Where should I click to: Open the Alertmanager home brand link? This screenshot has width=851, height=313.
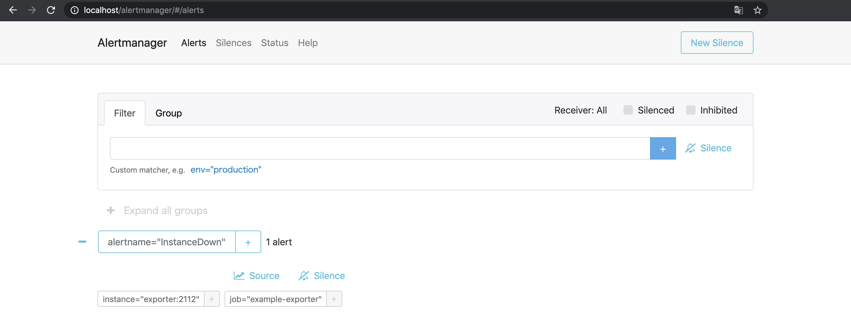tap(132, 43)
